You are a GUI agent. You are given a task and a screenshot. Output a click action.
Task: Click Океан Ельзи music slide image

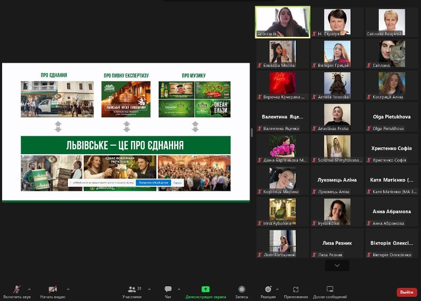point(213,108)
